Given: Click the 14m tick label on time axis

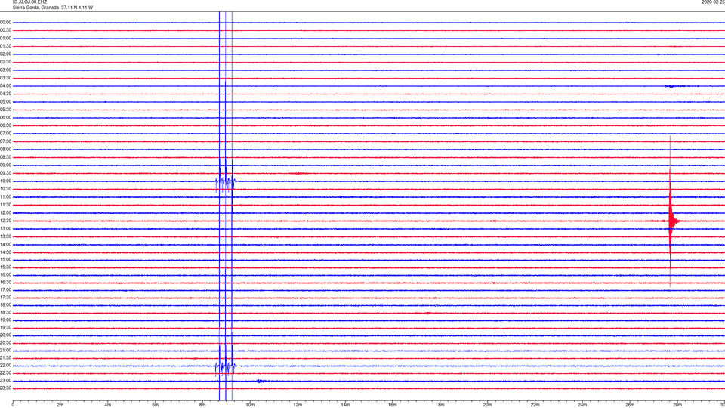Looking at the screenshot, I should 345,405.
